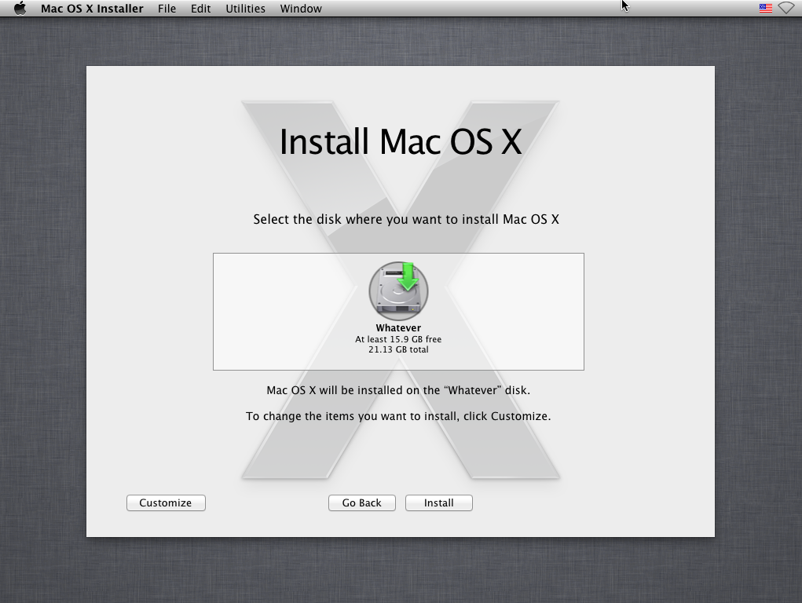Screen dimensions: 802x603
Task: Click the Whatever disk name label
Action: point(398,328)
